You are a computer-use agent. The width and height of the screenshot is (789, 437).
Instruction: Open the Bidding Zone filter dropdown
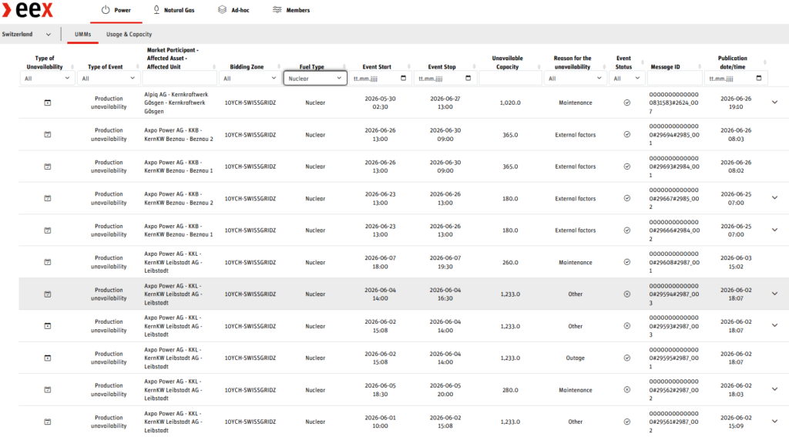[x=250, y=79]
